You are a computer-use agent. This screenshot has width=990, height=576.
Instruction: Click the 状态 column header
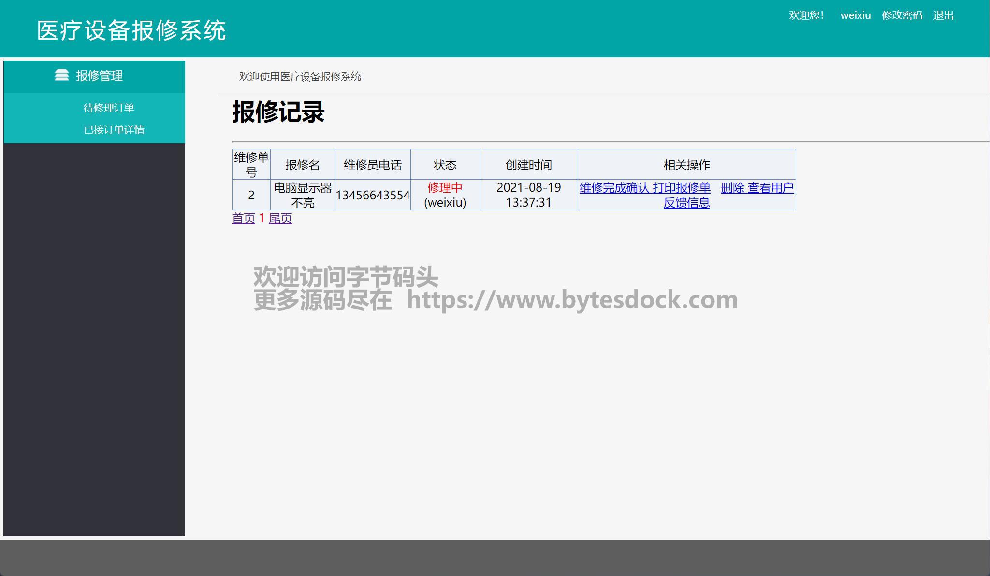click(445, 165)
